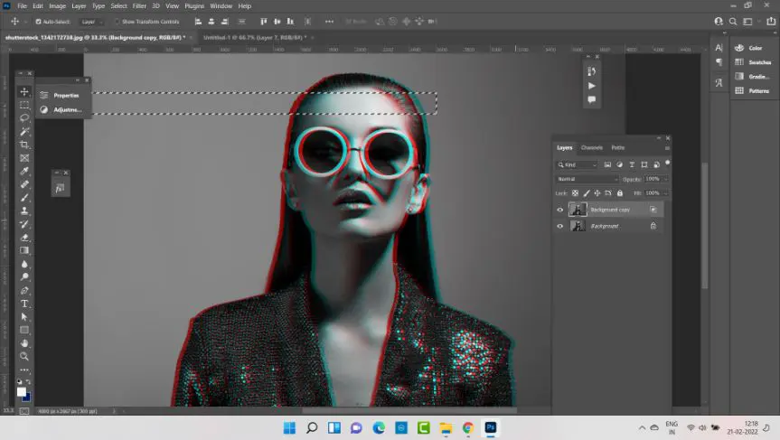
Task: Activate the Zoom tool
Action: (x=25, y=356)
